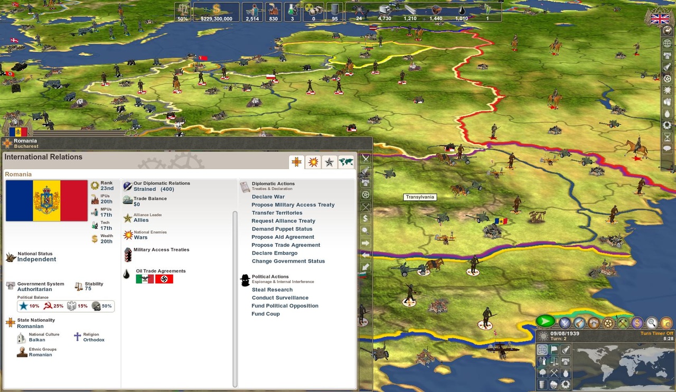
Task: Open the gear Research department icon
Action: (608, 322)
